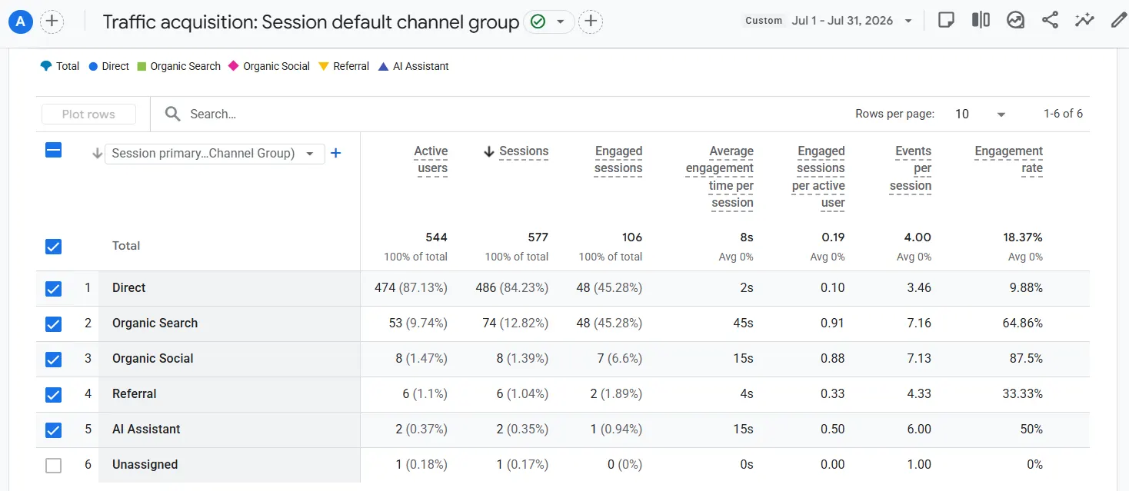Click the Total legend marker

point(45,66)
